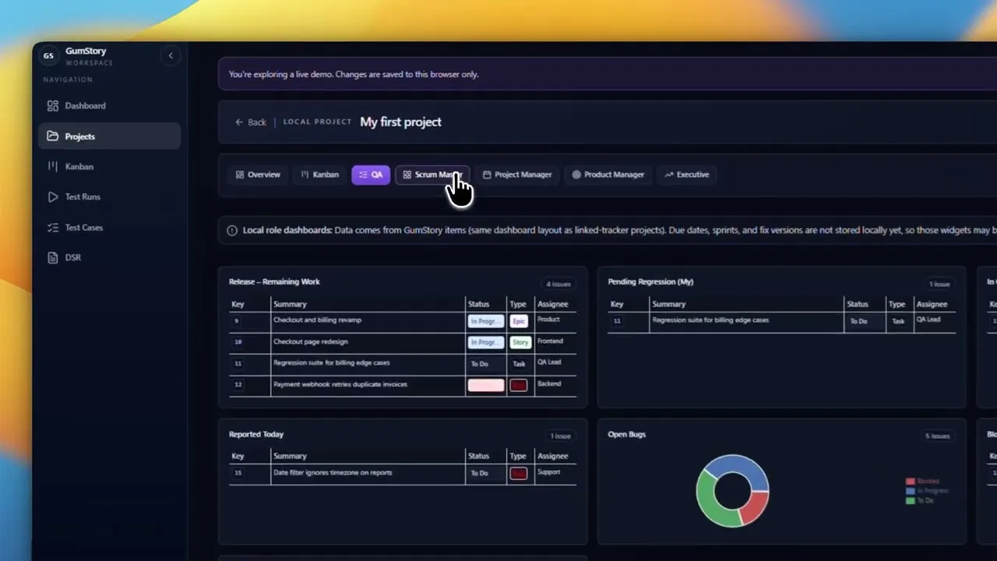Click the GS workspace logo
Screen dimensions: 997x561
click(x=48, y=55)
